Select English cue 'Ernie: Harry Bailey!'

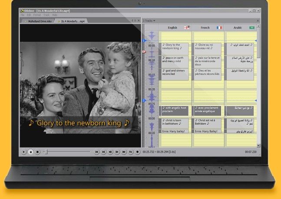click(x=174, y=131)
